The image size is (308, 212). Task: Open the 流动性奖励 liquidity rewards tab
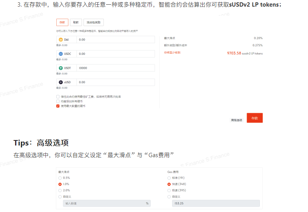[x=94, y=23]
